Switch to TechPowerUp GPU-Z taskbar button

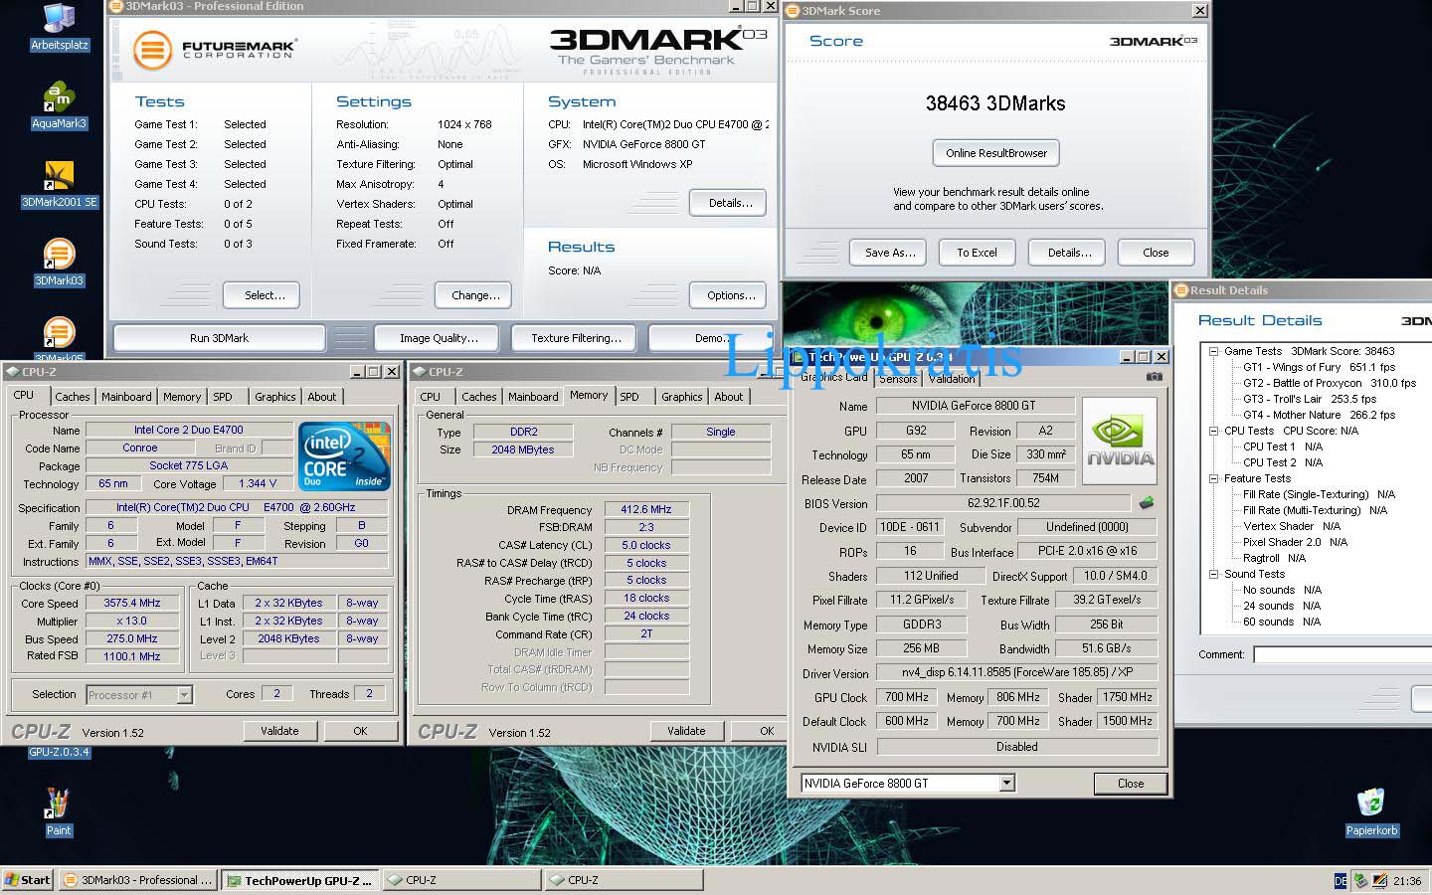[299, 880]
